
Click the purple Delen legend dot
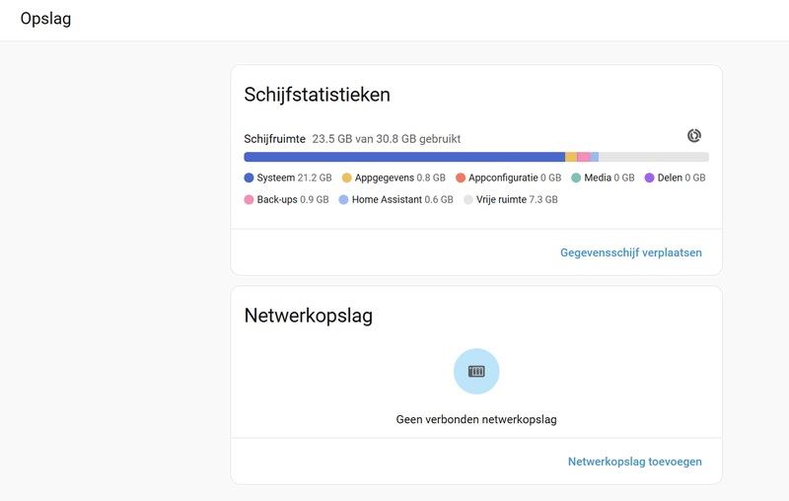(x=650, y=178)
